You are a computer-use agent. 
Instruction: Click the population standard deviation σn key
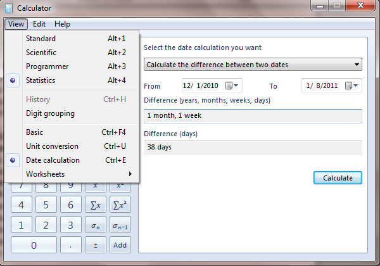tap(96, 225)
